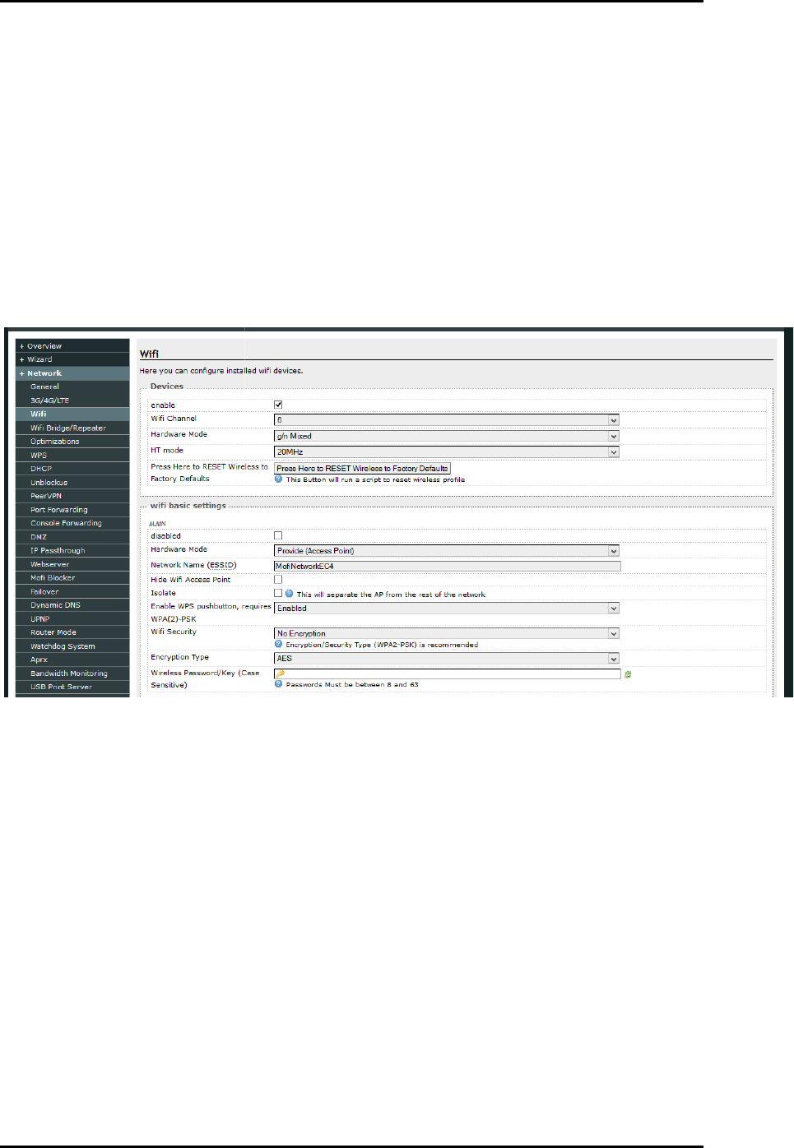Click the Isolate info icon
794x1148 pixels.
point(289,593)
